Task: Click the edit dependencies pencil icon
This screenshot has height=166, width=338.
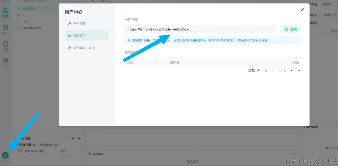Action: (73, 139)
